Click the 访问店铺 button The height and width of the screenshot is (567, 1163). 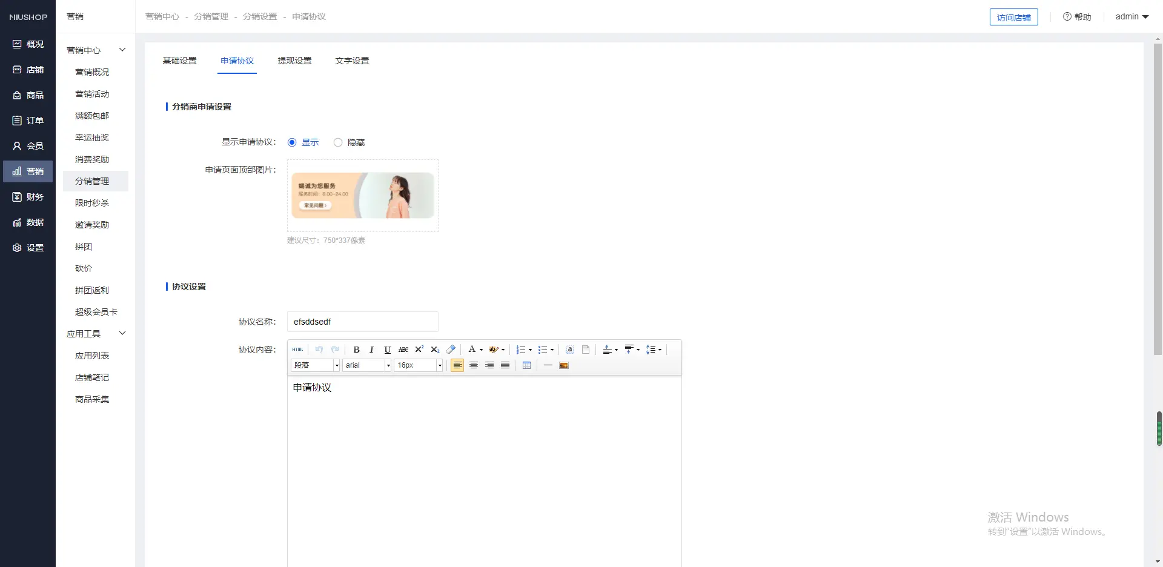(x=1013, y=18)
